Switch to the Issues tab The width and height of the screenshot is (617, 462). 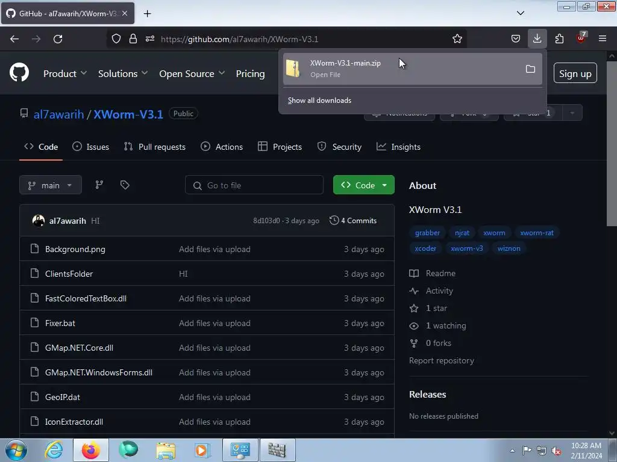pyautogui.click(x=91, y=147)
